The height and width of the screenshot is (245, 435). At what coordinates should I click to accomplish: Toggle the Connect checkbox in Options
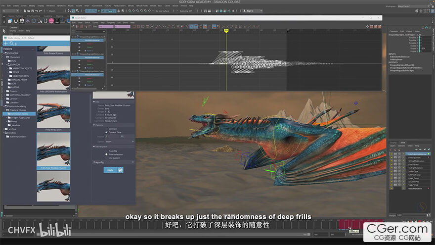tap(106, 129)
